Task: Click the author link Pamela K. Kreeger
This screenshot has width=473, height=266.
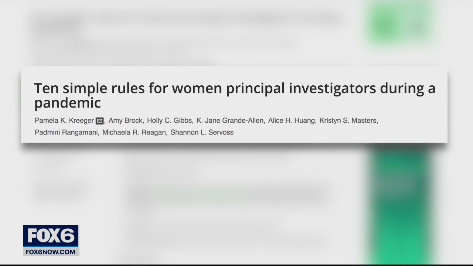Action: (x=64, y=120)
